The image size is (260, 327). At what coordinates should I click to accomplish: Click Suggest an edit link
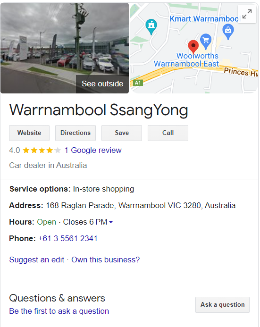pos(37,260)
